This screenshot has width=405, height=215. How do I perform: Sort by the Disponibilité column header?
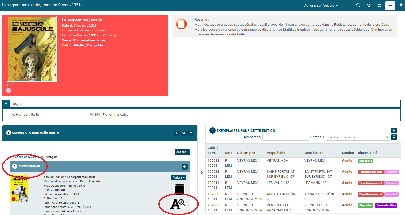click(x=367, y=153)
